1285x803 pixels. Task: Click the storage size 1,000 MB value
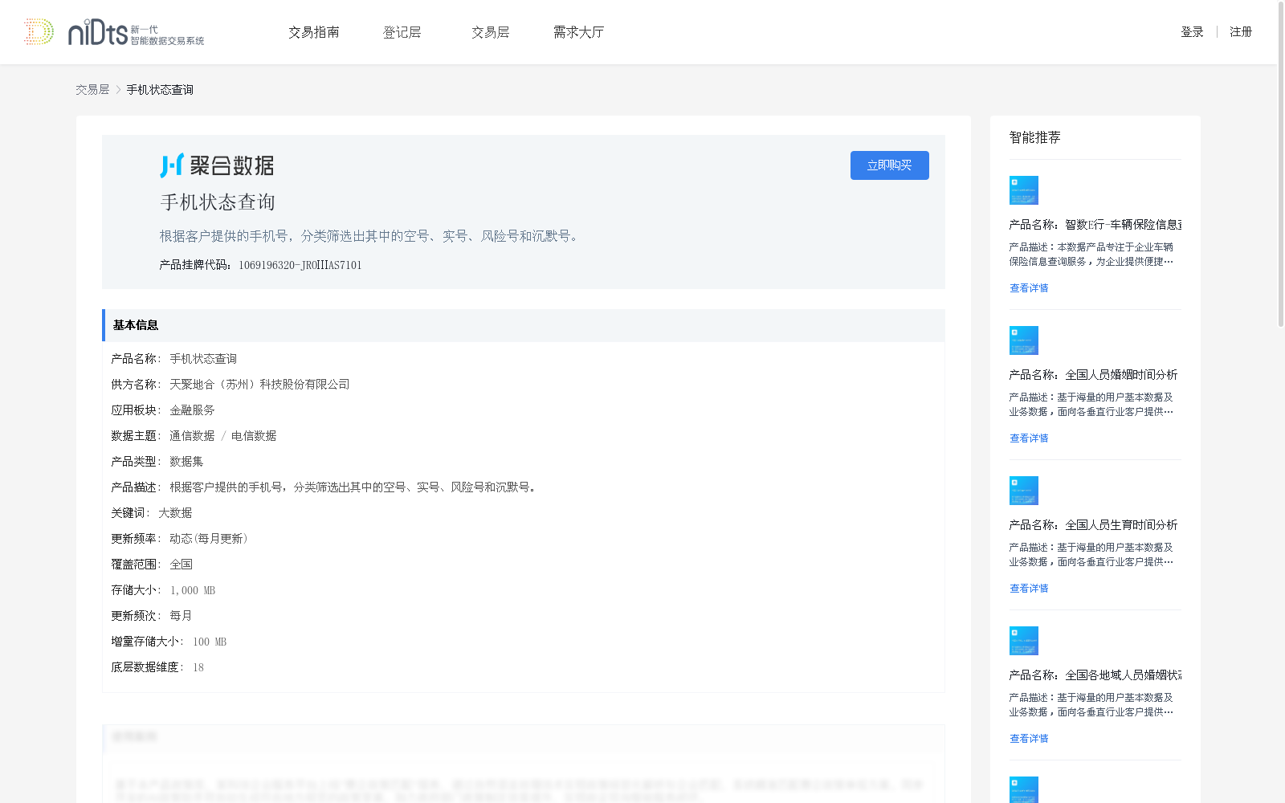193,590
